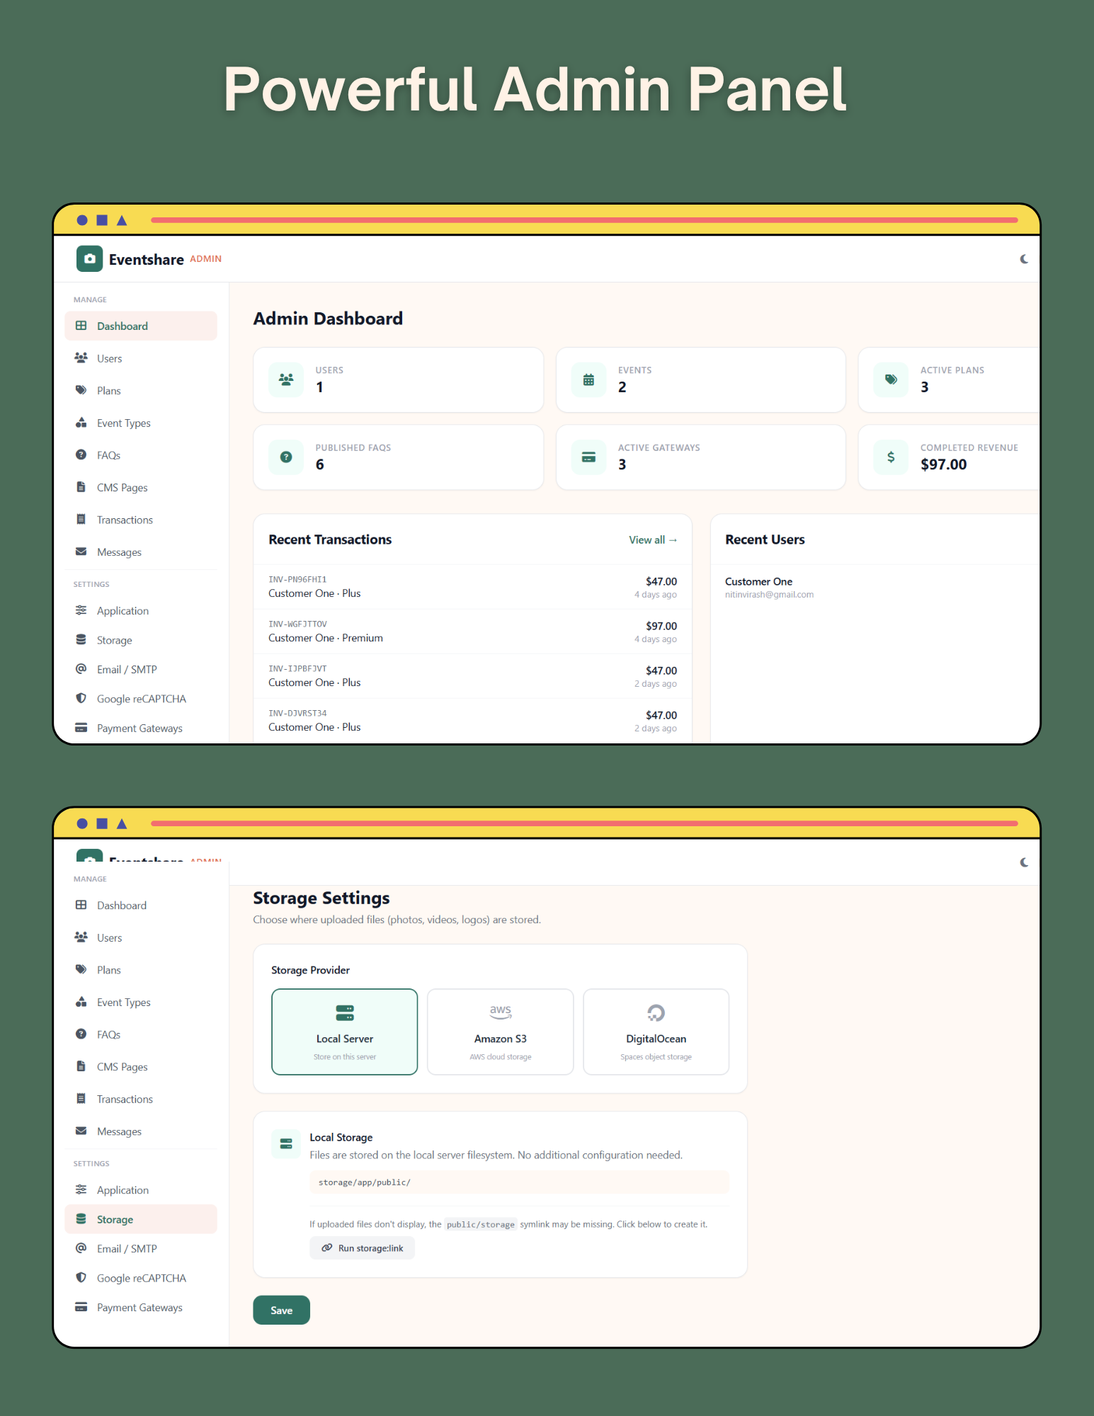The height and width of the screenshot is (1416, 1094).
Task: Open CMS Pages in lower window sidebar
Action: (141, 1067)
